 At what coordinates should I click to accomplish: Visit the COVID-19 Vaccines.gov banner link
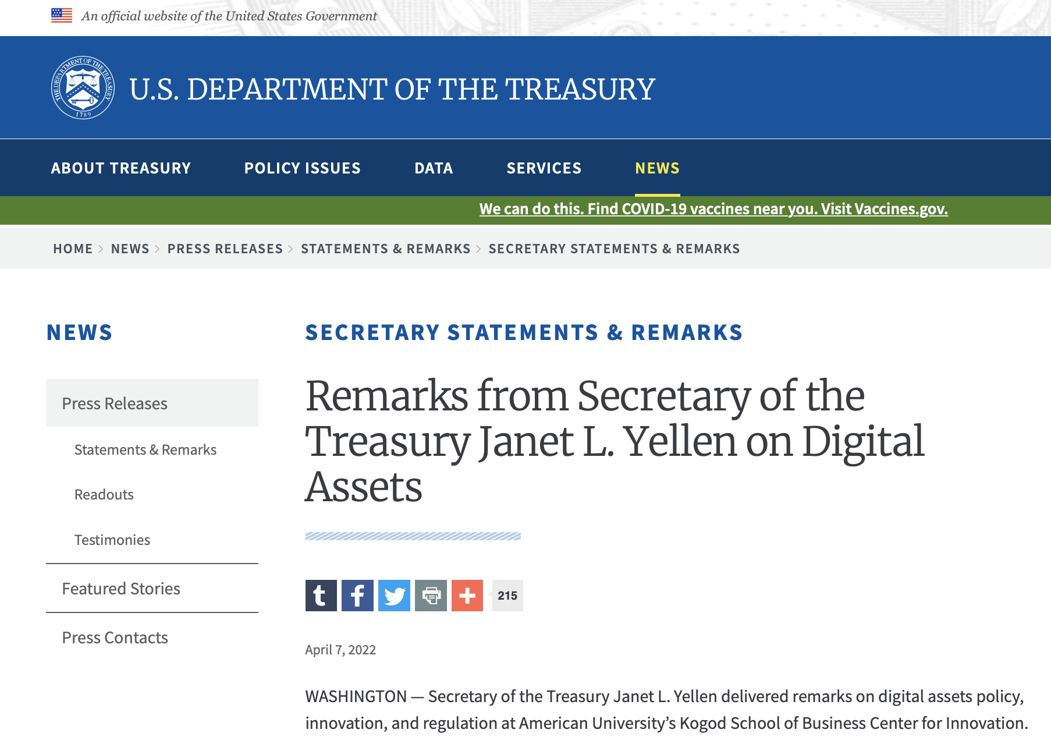point(713,209)
